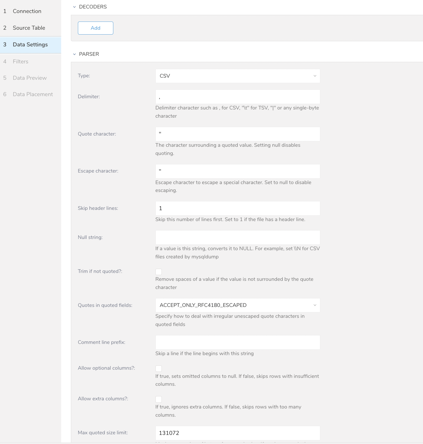Enable the Trim if not quoted checkbox
Viewport: 423px width, 444px height.
[x=158, y=272]
